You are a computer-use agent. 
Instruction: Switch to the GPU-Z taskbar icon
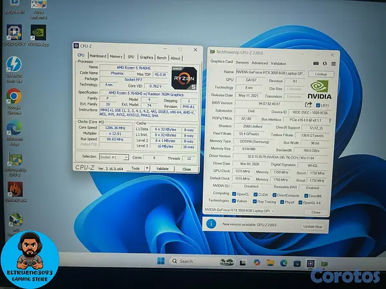pos(324,264)
